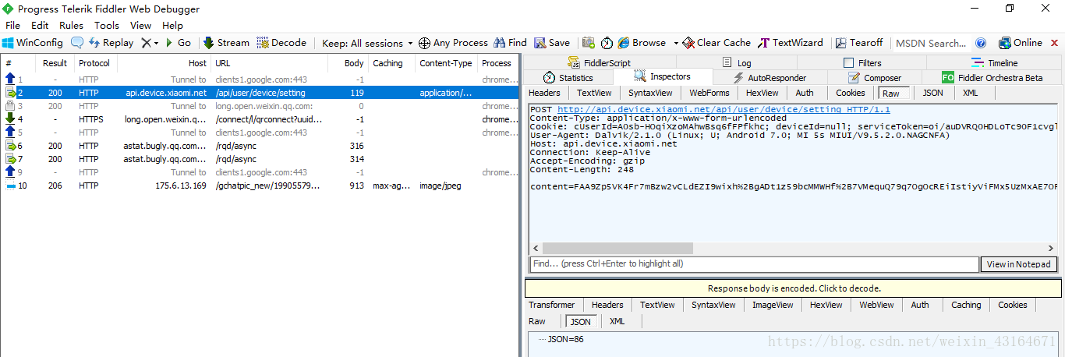Viewport: 1065px width, 357px height.
Task: Open the Help menu
Action: pyautogui.click(x=172, y=25)
